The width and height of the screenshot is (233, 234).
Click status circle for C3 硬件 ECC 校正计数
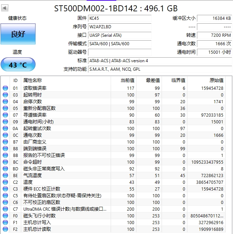pos(5,189)
